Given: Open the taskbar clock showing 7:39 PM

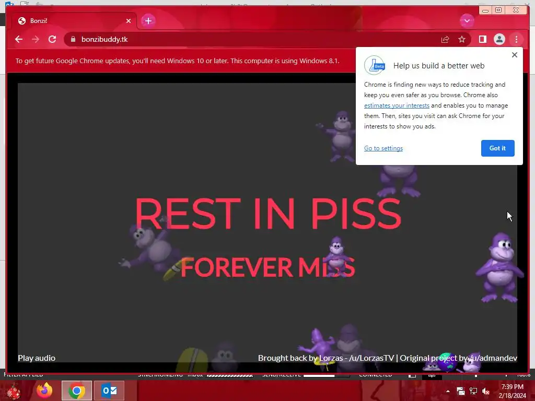Looking at the screenshot, I should 512,391.
